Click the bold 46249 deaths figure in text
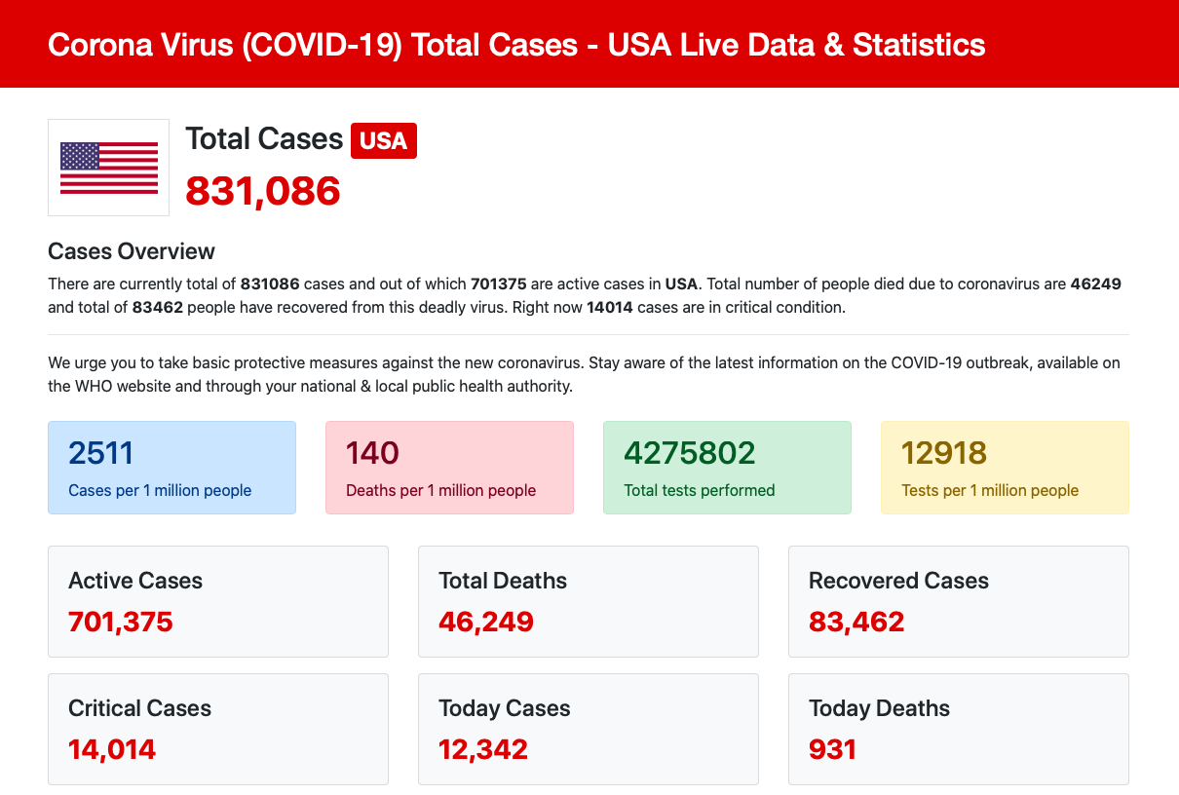The width and height of the screenshot is (1179, 795). pyautogui.click(x=1096, y=284)
